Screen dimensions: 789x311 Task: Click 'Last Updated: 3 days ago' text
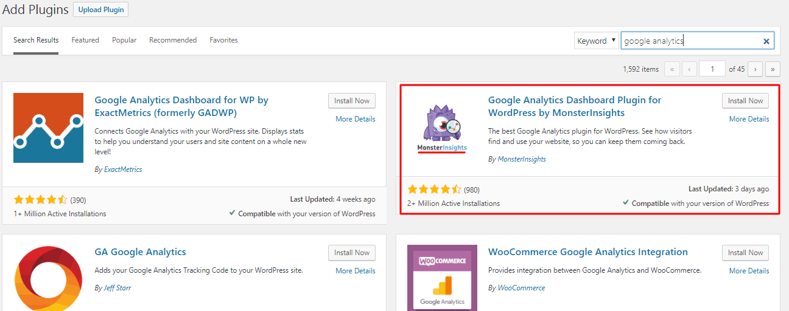click(729, 190)
